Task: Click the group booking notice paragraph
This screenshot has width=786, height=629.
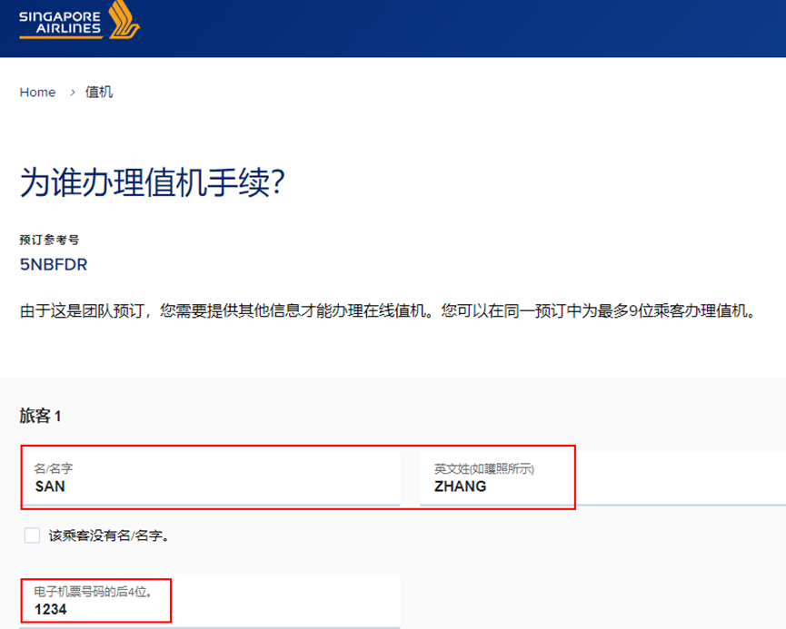Action: pos(388,311)
